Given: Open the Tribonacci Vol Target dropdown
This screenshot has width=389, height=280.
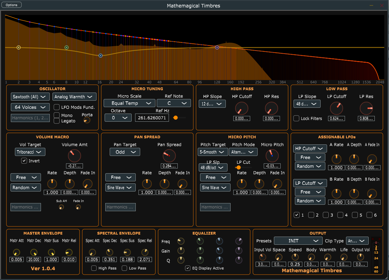Looking at the screenshot, I should 30,152.
